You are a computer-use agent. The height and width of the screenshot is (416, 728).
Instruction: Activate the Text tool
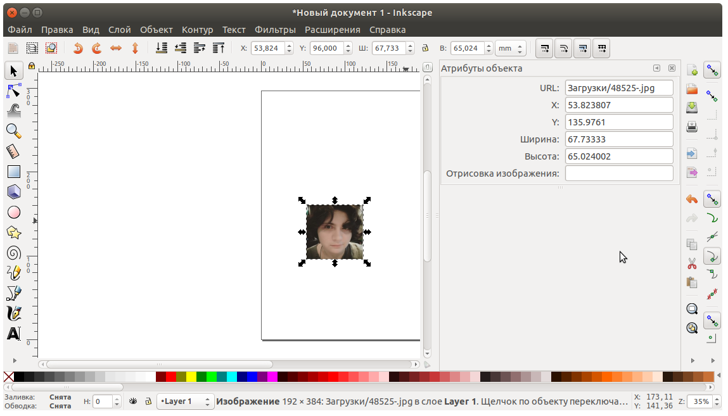13,334
